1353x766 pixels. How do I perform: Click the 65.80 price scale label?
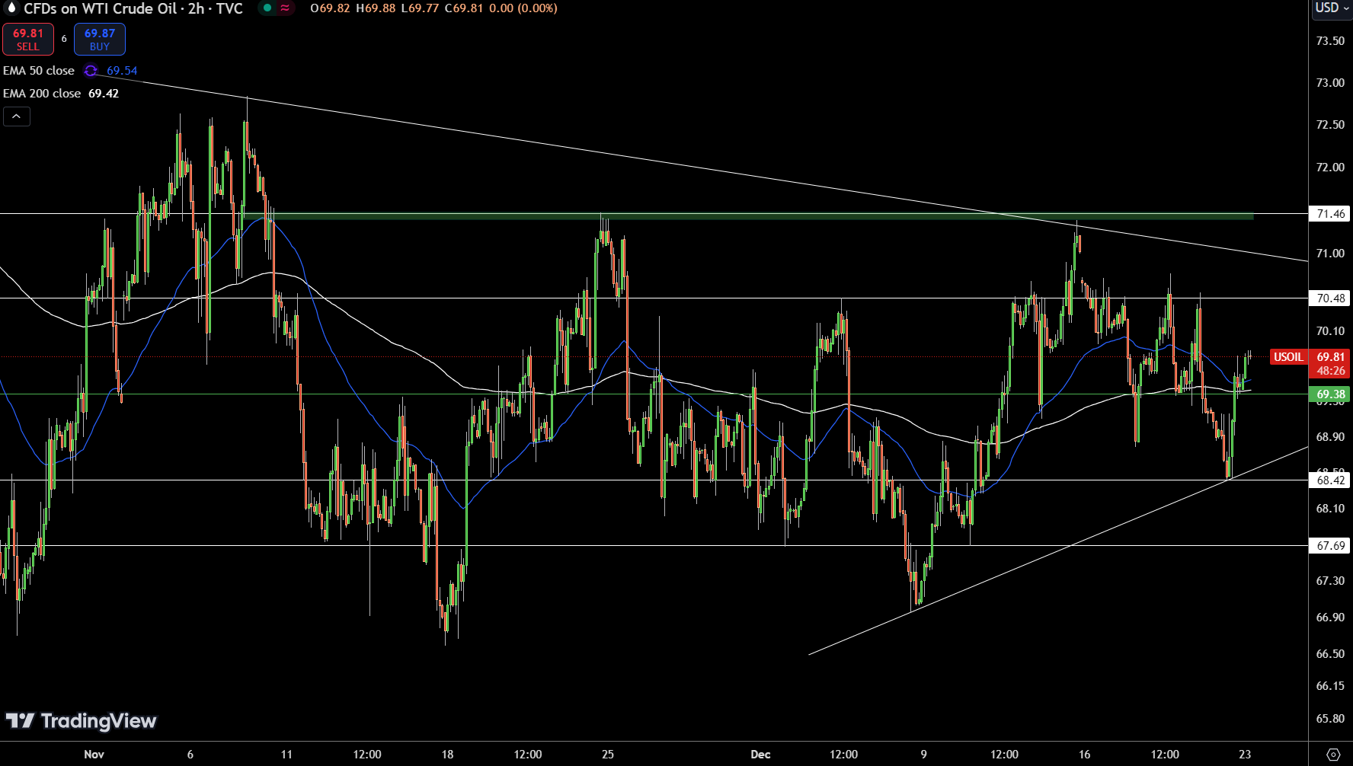(1330, 719)
